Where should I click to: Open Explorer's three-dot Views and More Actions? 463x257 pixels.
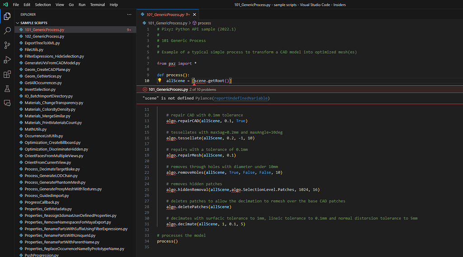[129, 14]
